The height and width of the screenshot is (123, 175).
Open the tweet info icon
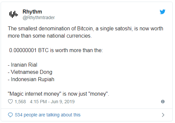click(x=163, y=102)
